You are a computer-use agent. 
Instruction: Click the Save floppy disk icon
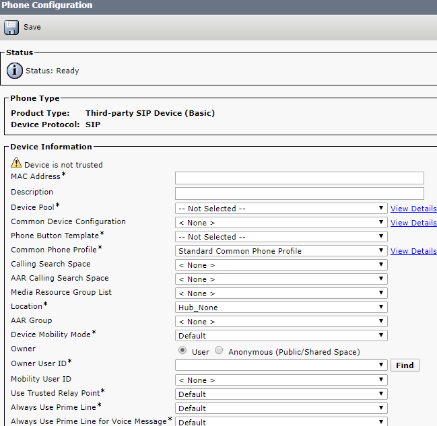(11, 28)
